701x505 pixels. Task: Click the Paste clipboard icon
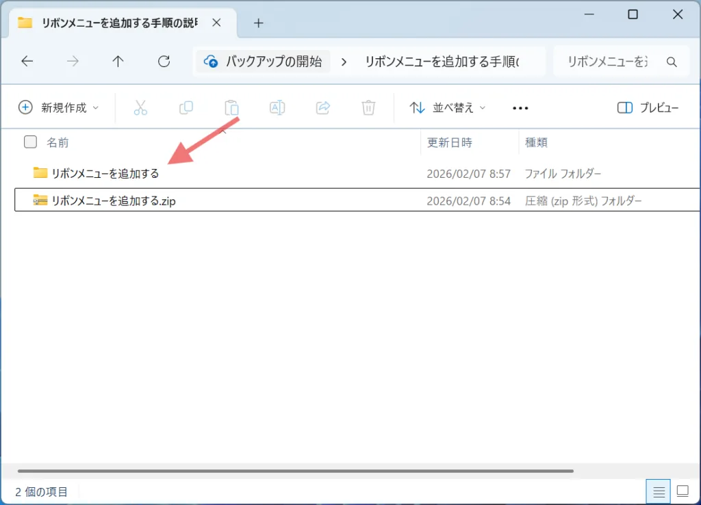coord(231,107)
